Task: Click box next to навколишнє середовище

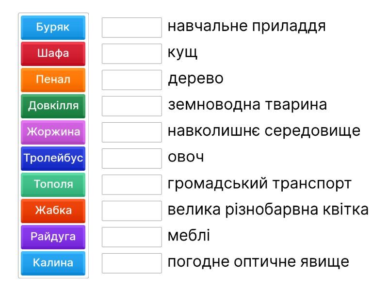Action: tap(131, 132)
